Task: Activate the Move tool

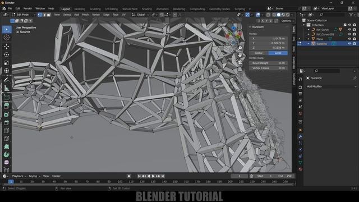Action: (x=7, y=47)
